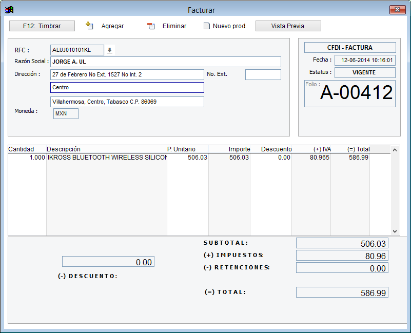Image resolution: width=411 pixels, height=333 pixels.
Task: Click the RFC field ALUJ010101KL
Action: (x=77, y=50)
